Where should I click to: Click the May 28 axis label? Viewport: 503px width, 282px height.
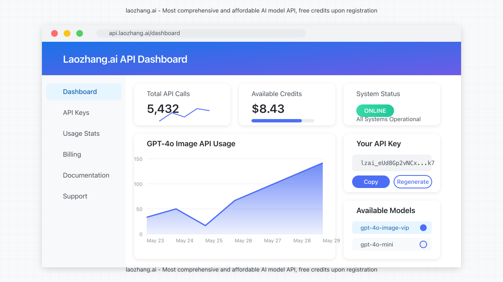tap(302, 241)
